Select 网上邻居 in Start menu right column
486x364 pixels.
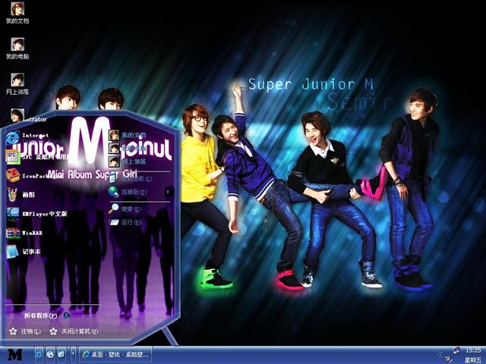click(127, 162)
